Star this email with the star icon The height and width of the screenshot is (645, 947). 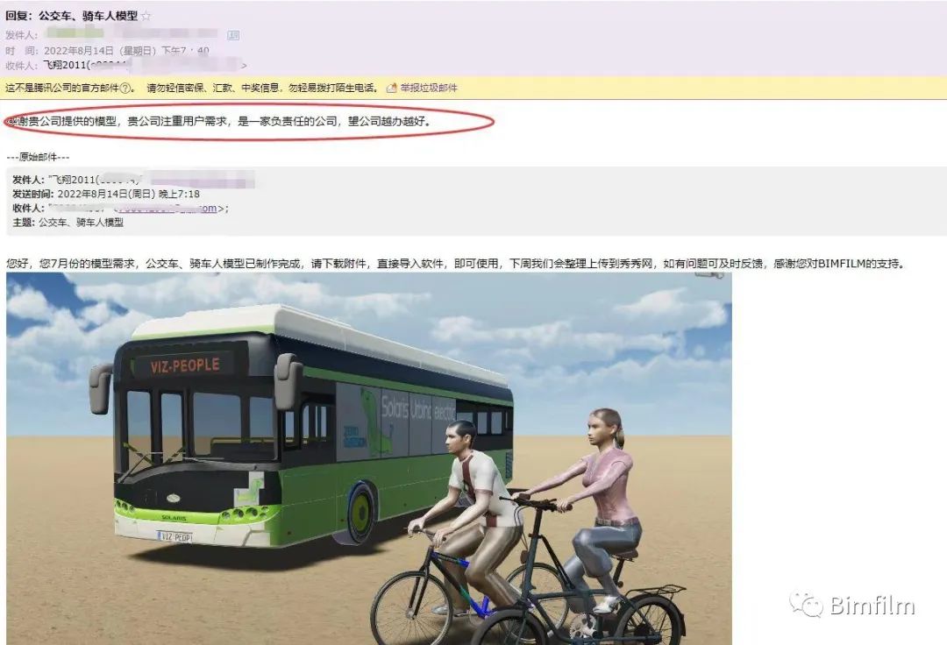(x=146, y=17)
